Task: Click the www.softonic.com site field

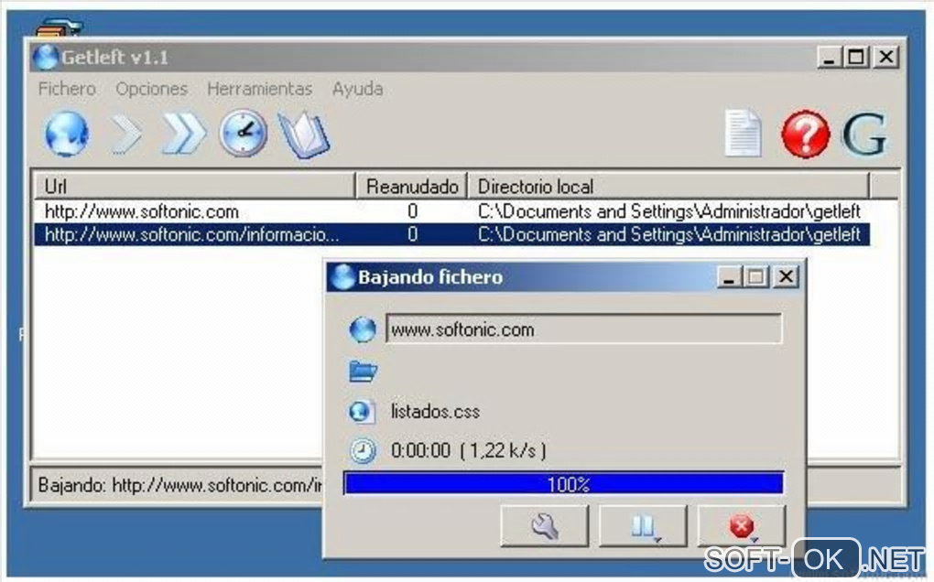Action: (584, 329)
